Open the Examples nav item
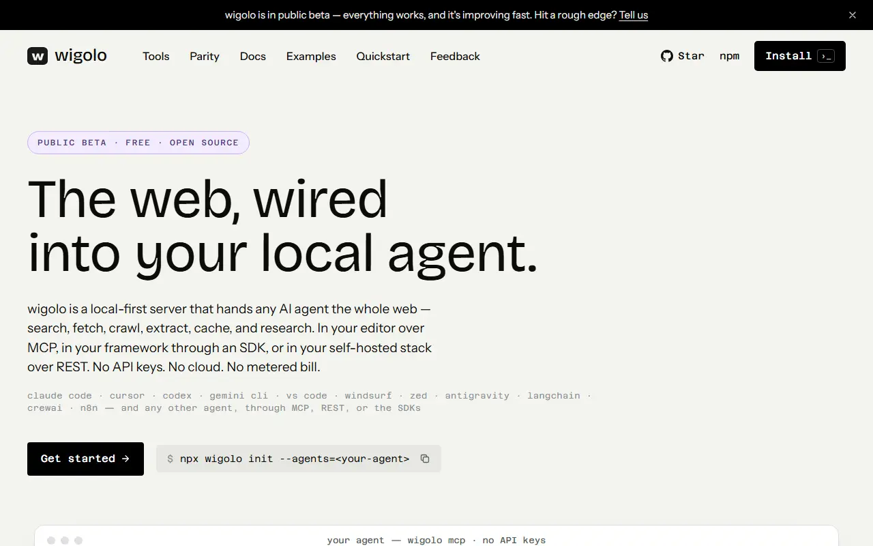The height and width of the screenshot is (546, 873). [311, 56]
